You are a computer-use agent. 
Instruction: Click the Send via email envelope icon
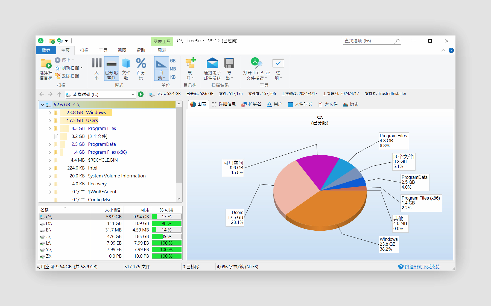tap(212, 63)
